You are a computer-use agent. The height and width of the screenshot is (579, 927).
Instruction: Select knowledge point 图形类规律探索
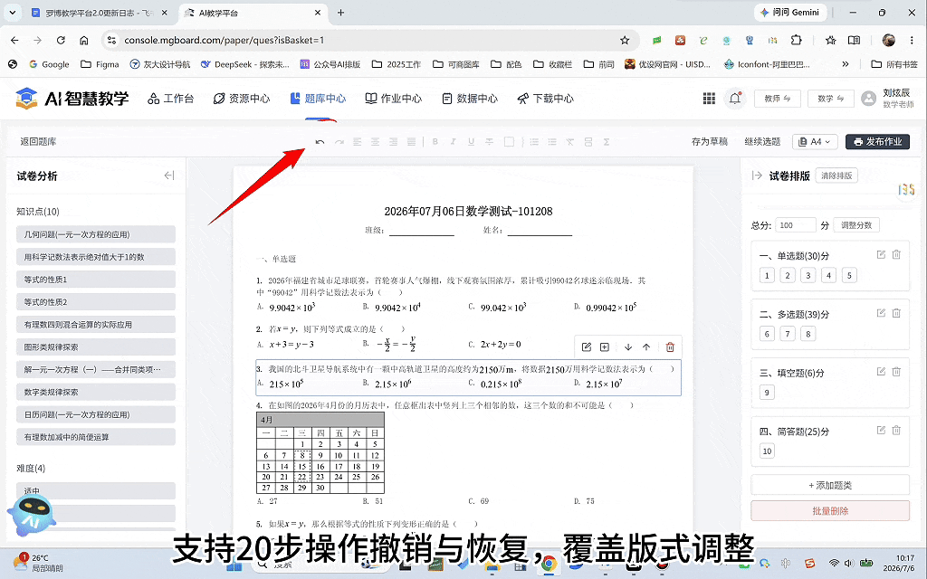96,346
